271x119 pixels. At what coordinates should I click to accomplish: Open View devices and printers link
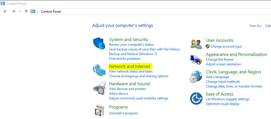click(127, 89)
